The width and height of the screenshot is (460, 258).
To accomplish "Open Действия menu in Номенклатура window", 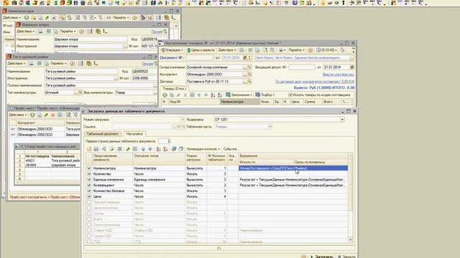I will click(11, 18).
